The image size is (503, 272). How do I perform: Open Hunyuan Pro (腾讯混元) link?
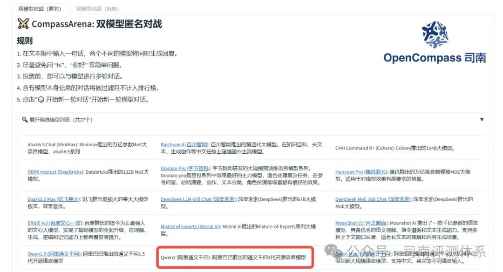[361, 172]
